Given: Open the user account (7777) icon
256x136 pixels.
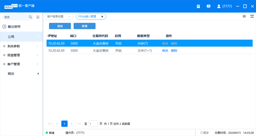Looking at the screenshot, I should [219, 6].
